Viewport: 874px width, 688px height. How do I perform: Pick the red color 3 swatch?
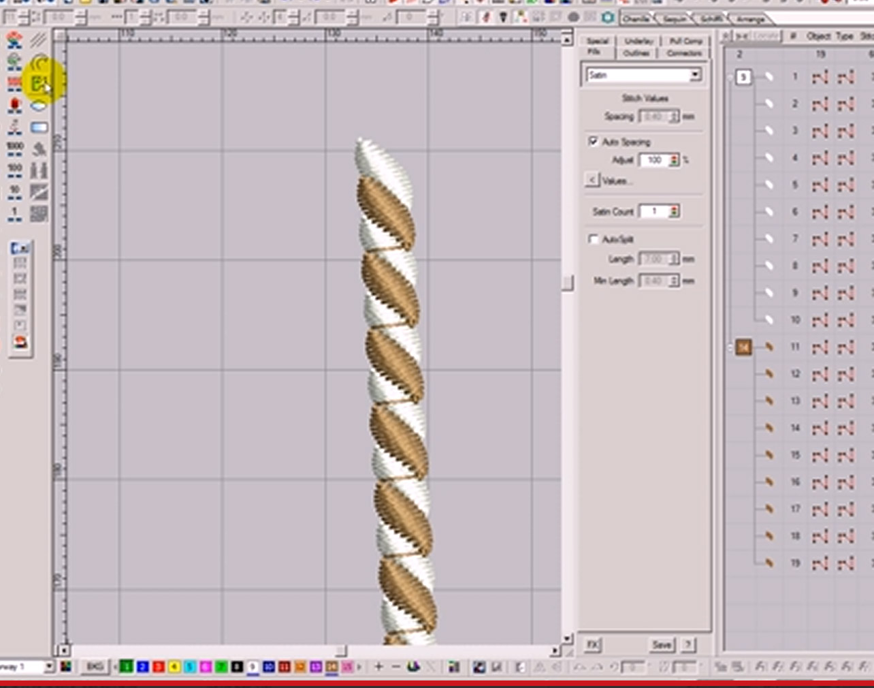coord(158,666)
